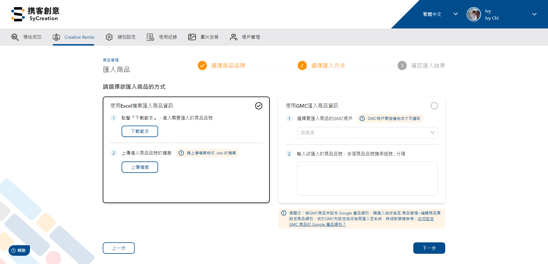This screenshot has width=548, height=264.
Task: Click Ivy Chi's avatar photo
Action: pyautogui.click(x=474, y=14)
